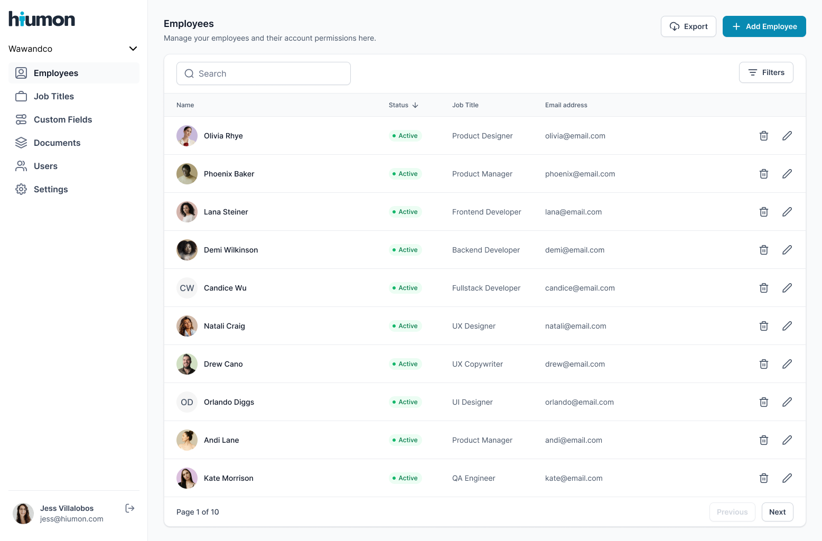The width and height of the screenshot is (822, 541).
Task: Edit Phoenix Baker with the pencil icon
Action: coord(787,174)
